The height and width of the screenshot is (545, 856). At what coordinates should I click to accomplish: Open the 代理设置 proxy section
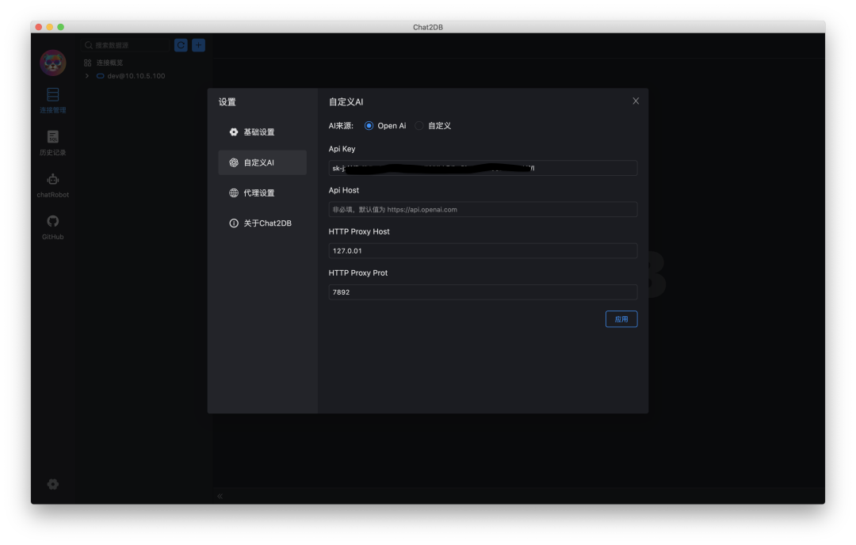click(262, 192)
